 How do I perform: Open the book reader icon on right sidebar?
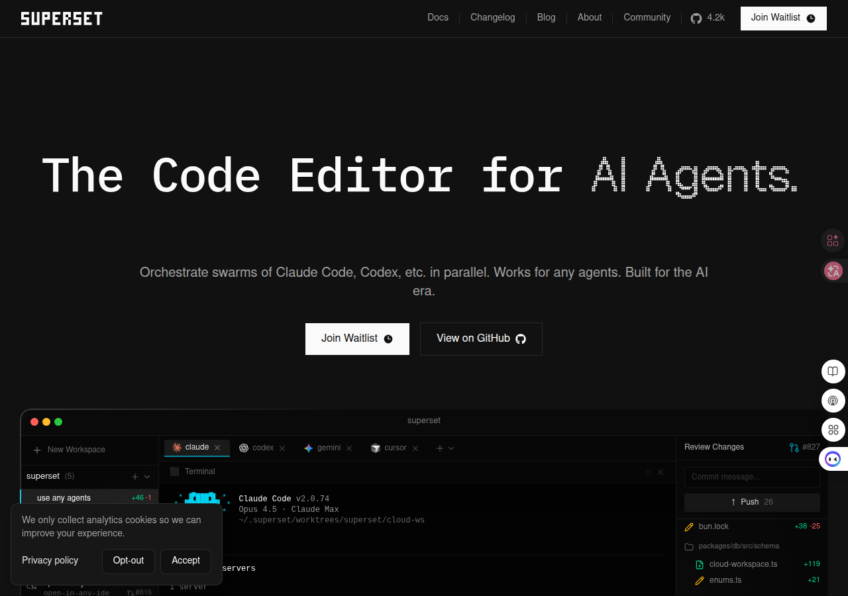[x=833, y=372]
